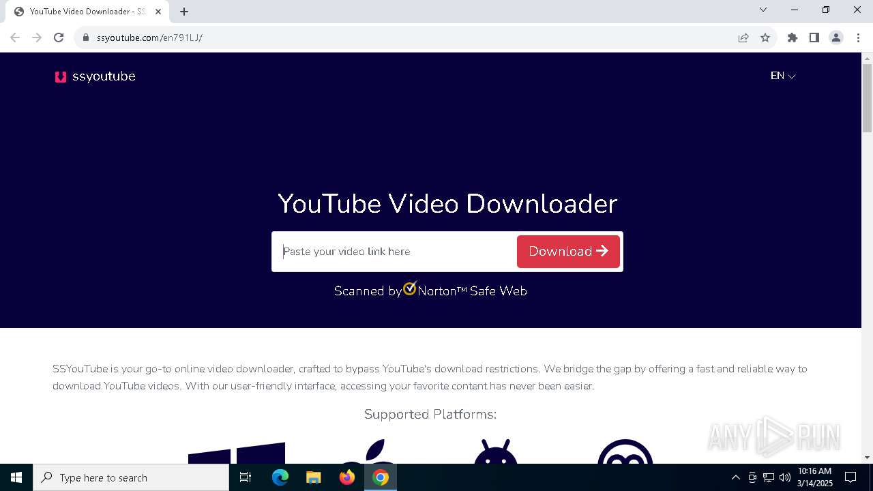Open Task View on taskbar
Image resolution: width=873 pixels, height=491 pixels.
click(246, 477)
